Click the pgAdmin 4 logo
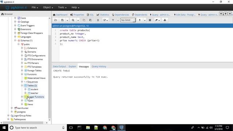 click(16, 7)
